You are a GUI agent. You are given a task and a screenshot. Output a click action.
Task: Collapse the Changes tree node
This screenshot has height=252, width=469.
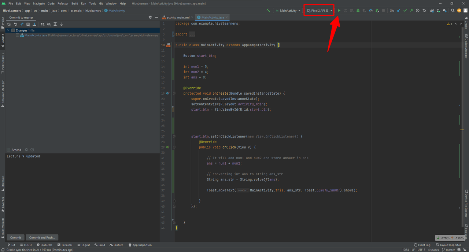8,30
